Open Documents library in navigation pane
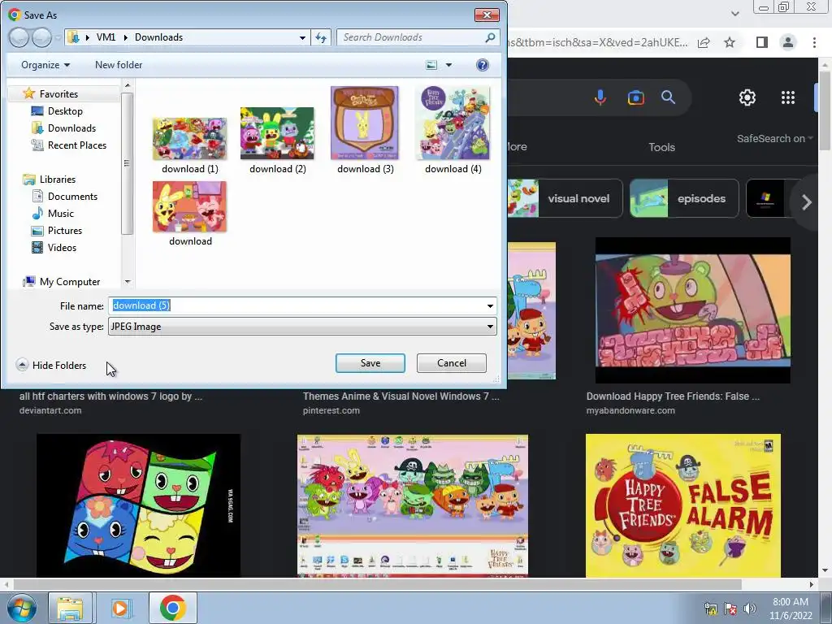This screenshot has height=624, width=832. tap(72, 197)
